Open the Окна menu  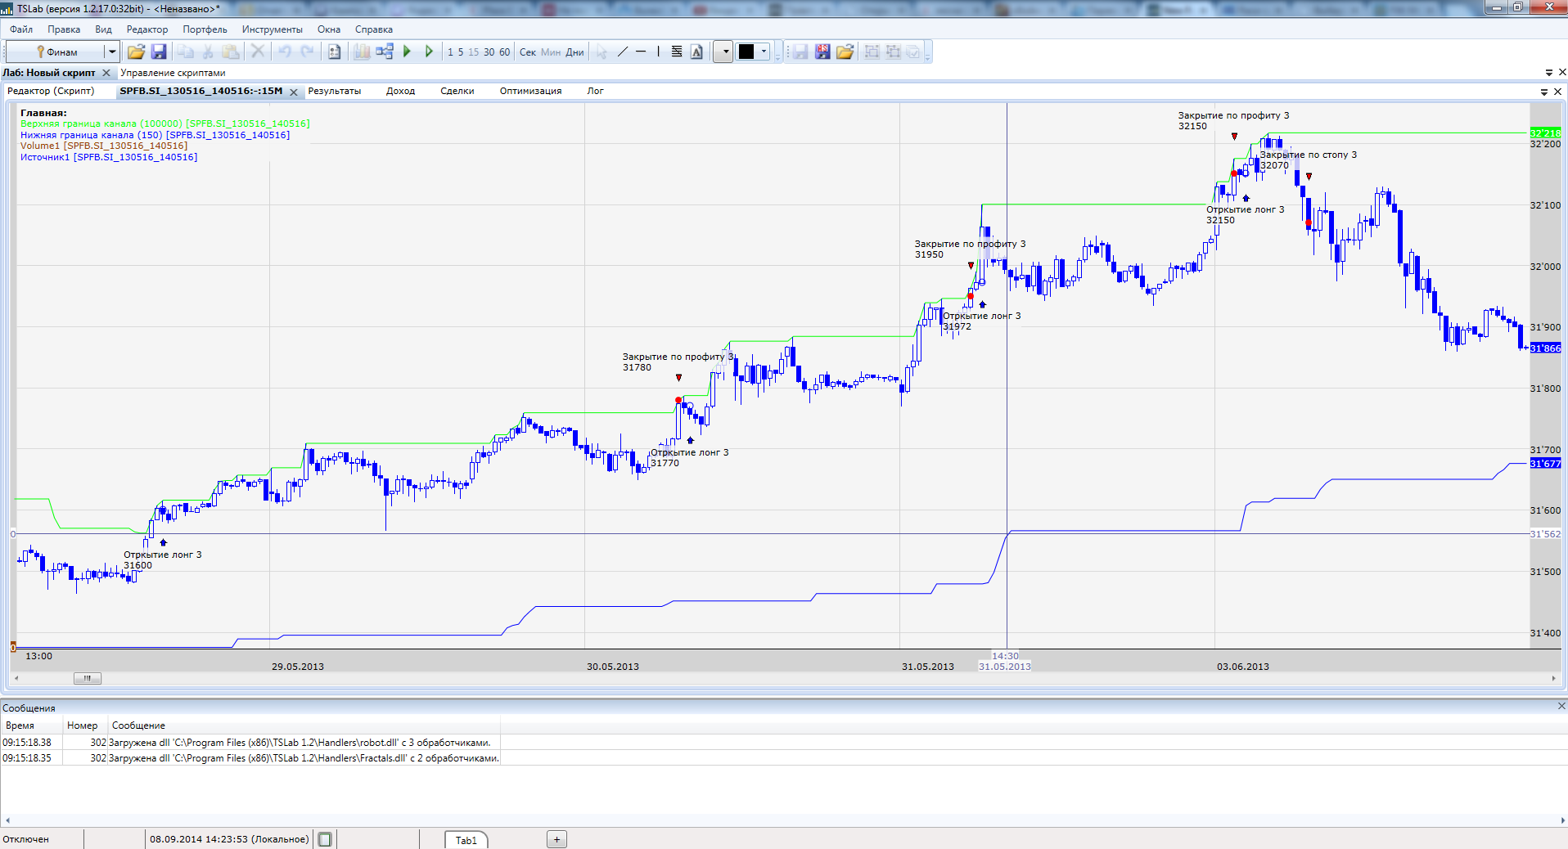click(x=329, y=29)
